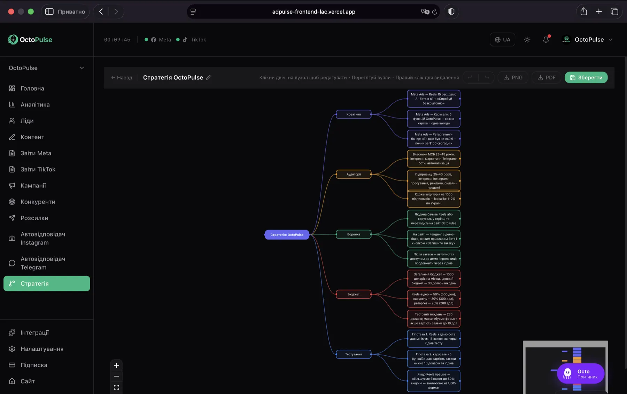627x394 pixels.
Task: Navigate to Аналітика
Action: [x=47, y=105]
